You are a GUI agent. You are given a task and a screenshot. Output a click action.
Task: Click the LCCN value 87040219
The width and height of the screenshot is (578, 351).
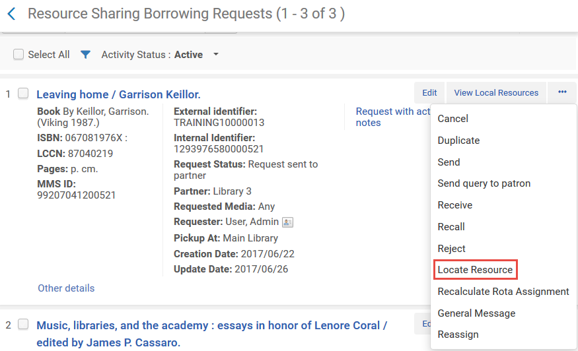pyautogui.click(x=90, y=154)
